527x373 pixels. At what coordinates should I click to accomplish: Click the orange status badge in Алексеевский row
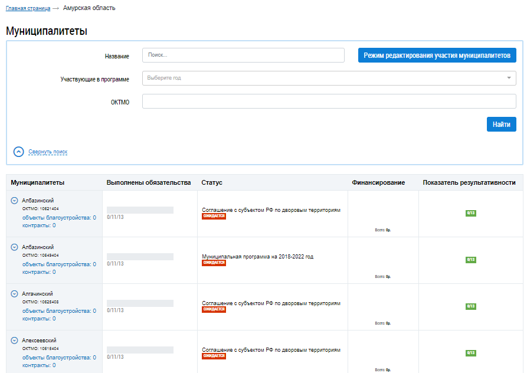214,356
